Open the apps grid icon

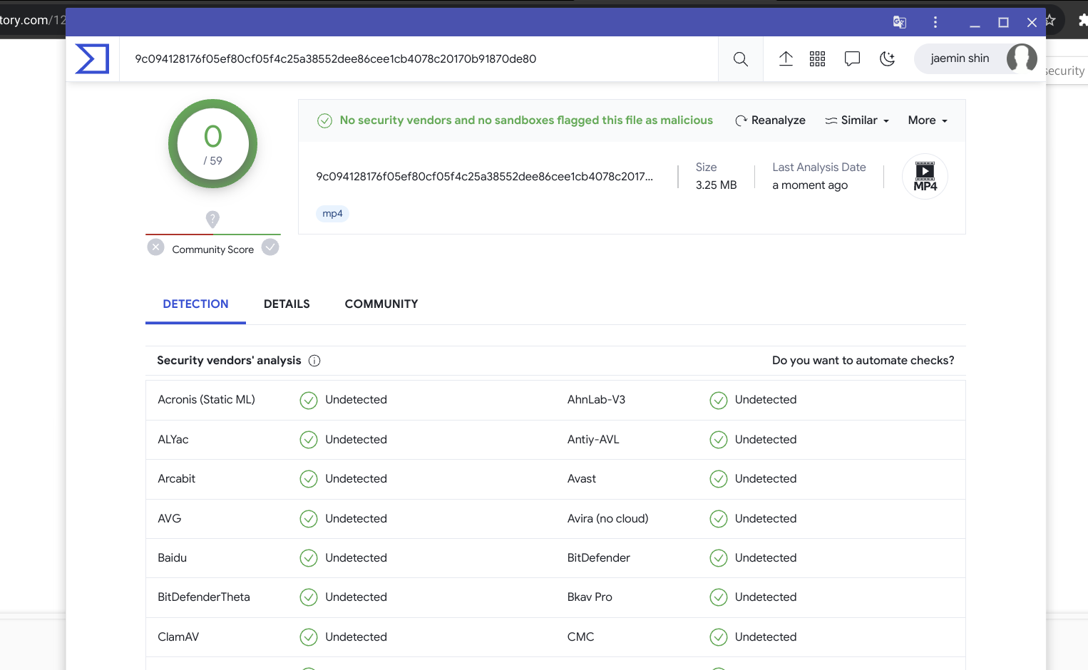click(x=817, y=59)
